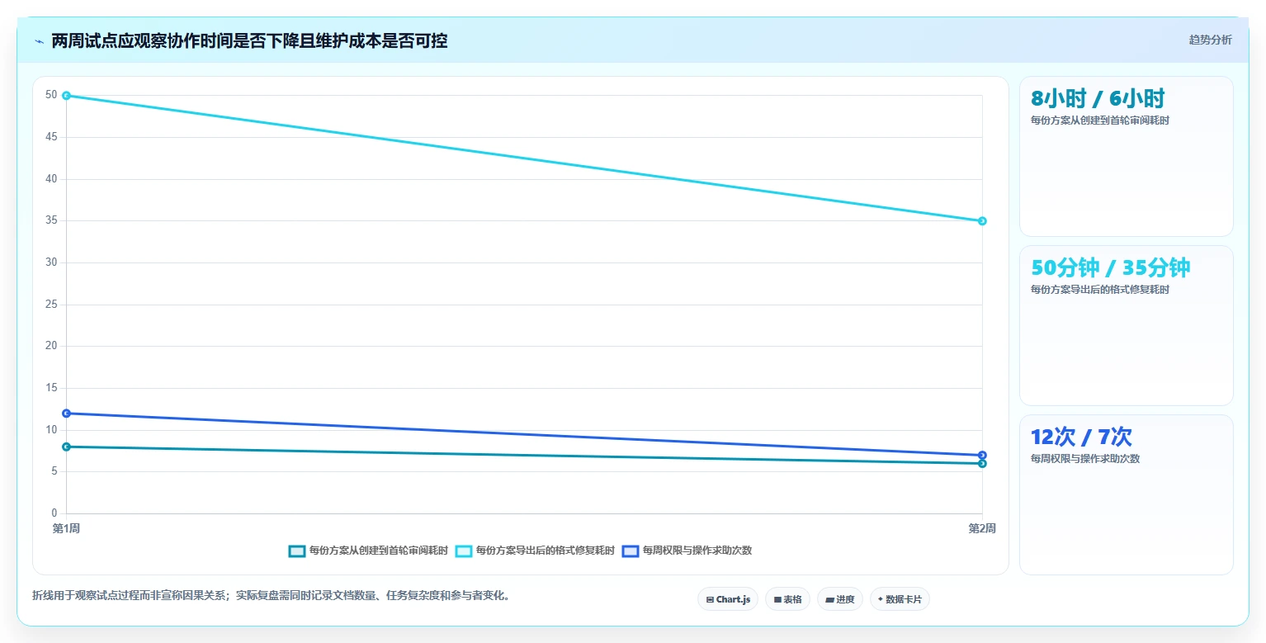Click the 第2周 x-axis label

(982, 528)
